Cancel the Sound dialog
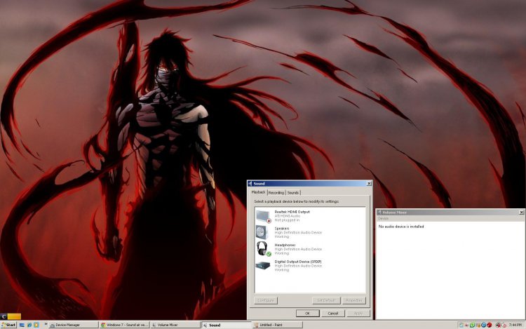Viewport: 526px width, 329px height. 332,314
